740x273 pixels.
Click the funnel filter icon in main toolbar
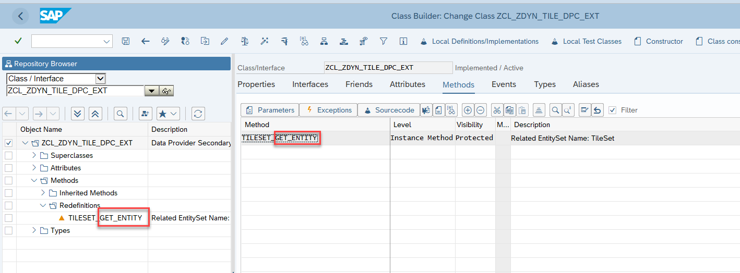pos(384,41)
